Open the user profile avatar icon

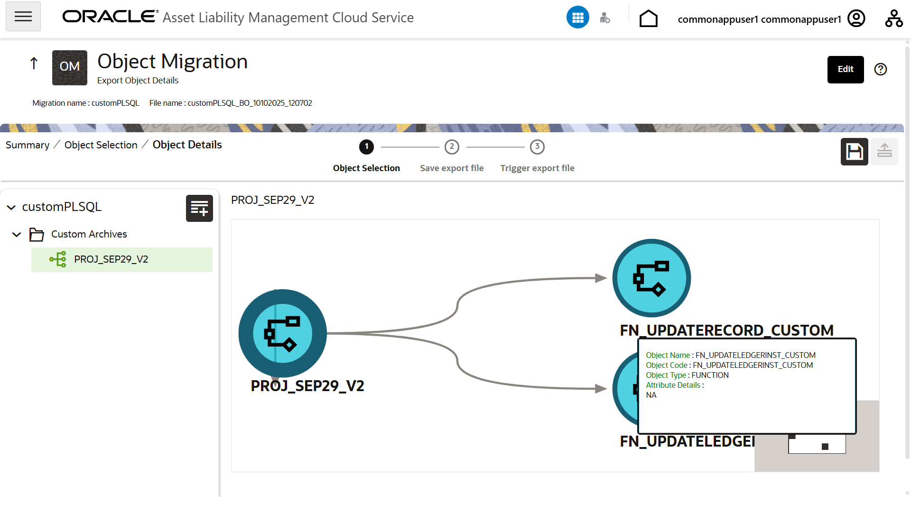pos(856,18)
